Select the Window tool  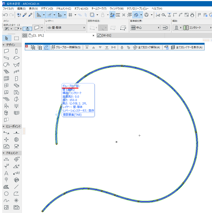click(6, 85)
